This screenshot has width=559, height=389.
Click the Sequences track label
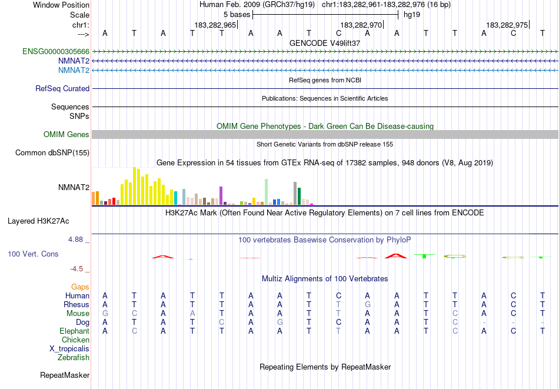(x=70, y=107)
